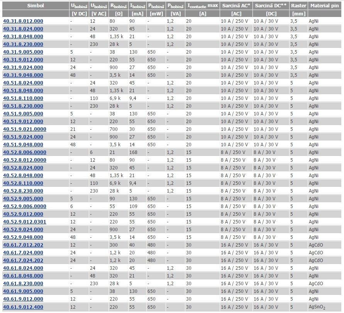Open the 40.61.8.230.000 link

(23, 284)
